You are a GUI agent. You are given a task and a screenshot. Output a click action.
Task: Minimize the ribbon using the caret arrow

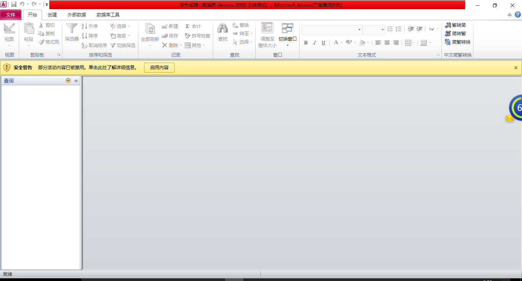(509, 15)
